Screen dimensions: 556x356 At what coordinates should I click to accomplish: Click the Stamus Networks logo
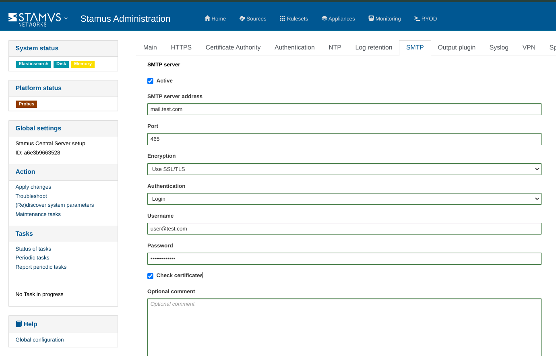coord(35,19)
